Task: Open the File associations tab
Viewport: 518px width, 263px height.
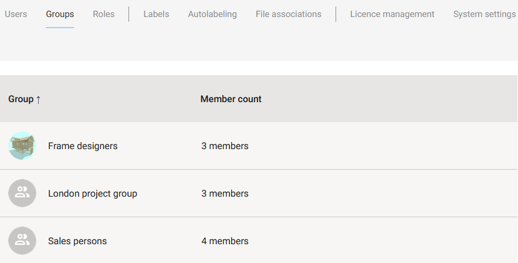Action: click(x=289, y=14)
